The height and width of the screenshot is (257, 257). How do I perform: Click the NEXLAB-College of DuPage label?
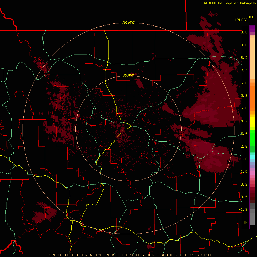click(230, 3)
